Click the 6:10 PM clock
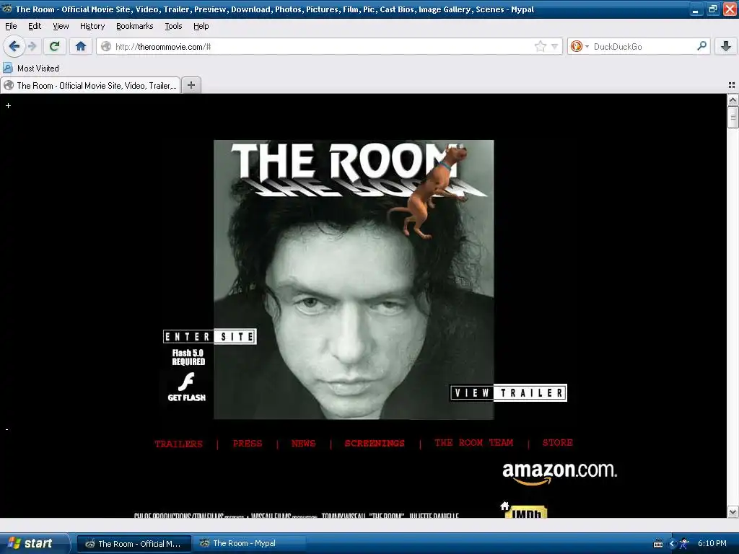 point(712,544)
